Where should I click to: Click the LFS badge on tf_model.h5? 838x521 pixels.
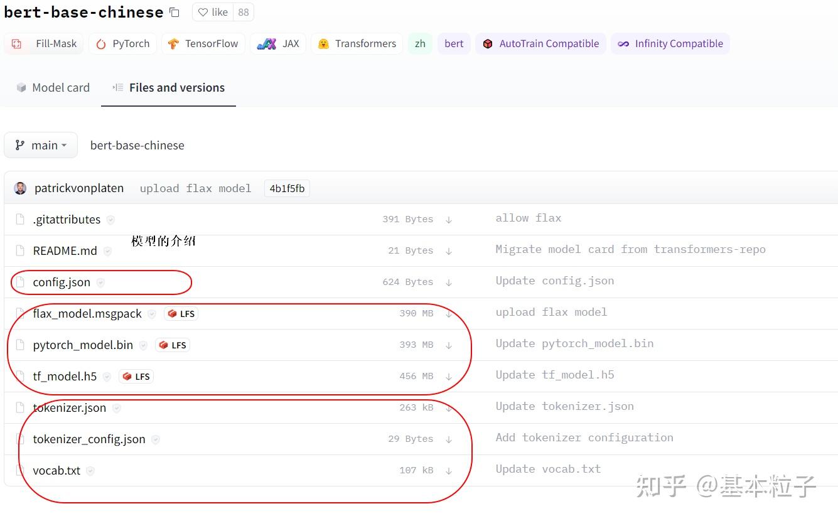tap(136, 376)
